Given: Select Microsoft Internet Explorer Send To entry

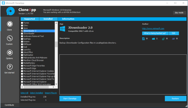Looking at the screenshot, I should pos(39,79).
